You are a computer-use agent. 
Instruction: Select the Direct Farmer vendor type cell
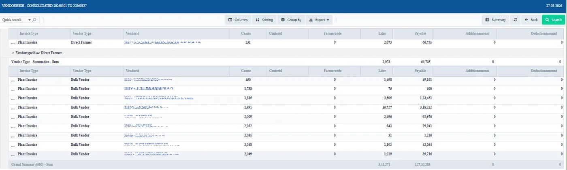pos(82,42)
